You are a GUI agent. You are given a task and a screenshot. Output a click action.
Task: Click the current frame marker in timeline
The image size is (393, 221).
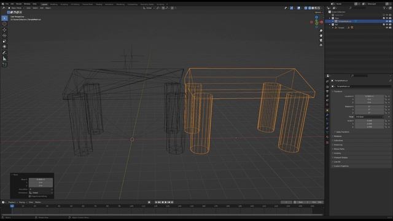pos(12,206)
